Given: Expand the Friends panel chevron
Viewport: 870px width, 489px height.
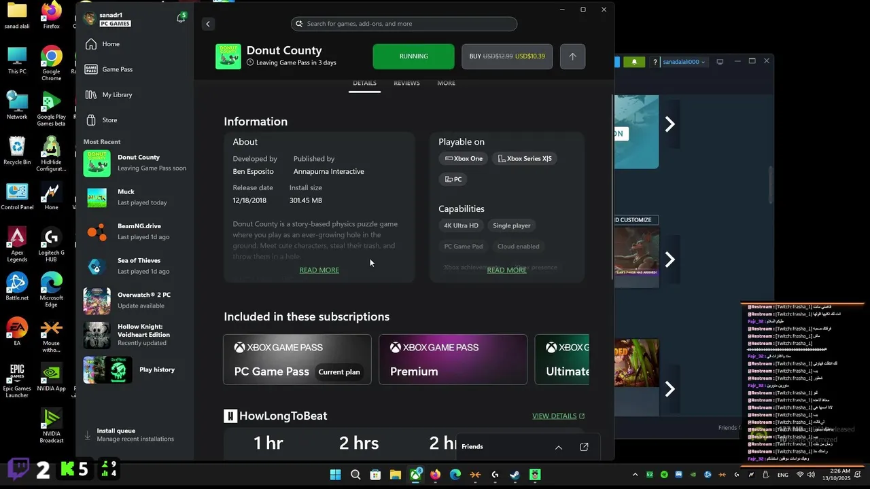Looking at the screenshot, I should pyautogui.click(x=559, y=447).
